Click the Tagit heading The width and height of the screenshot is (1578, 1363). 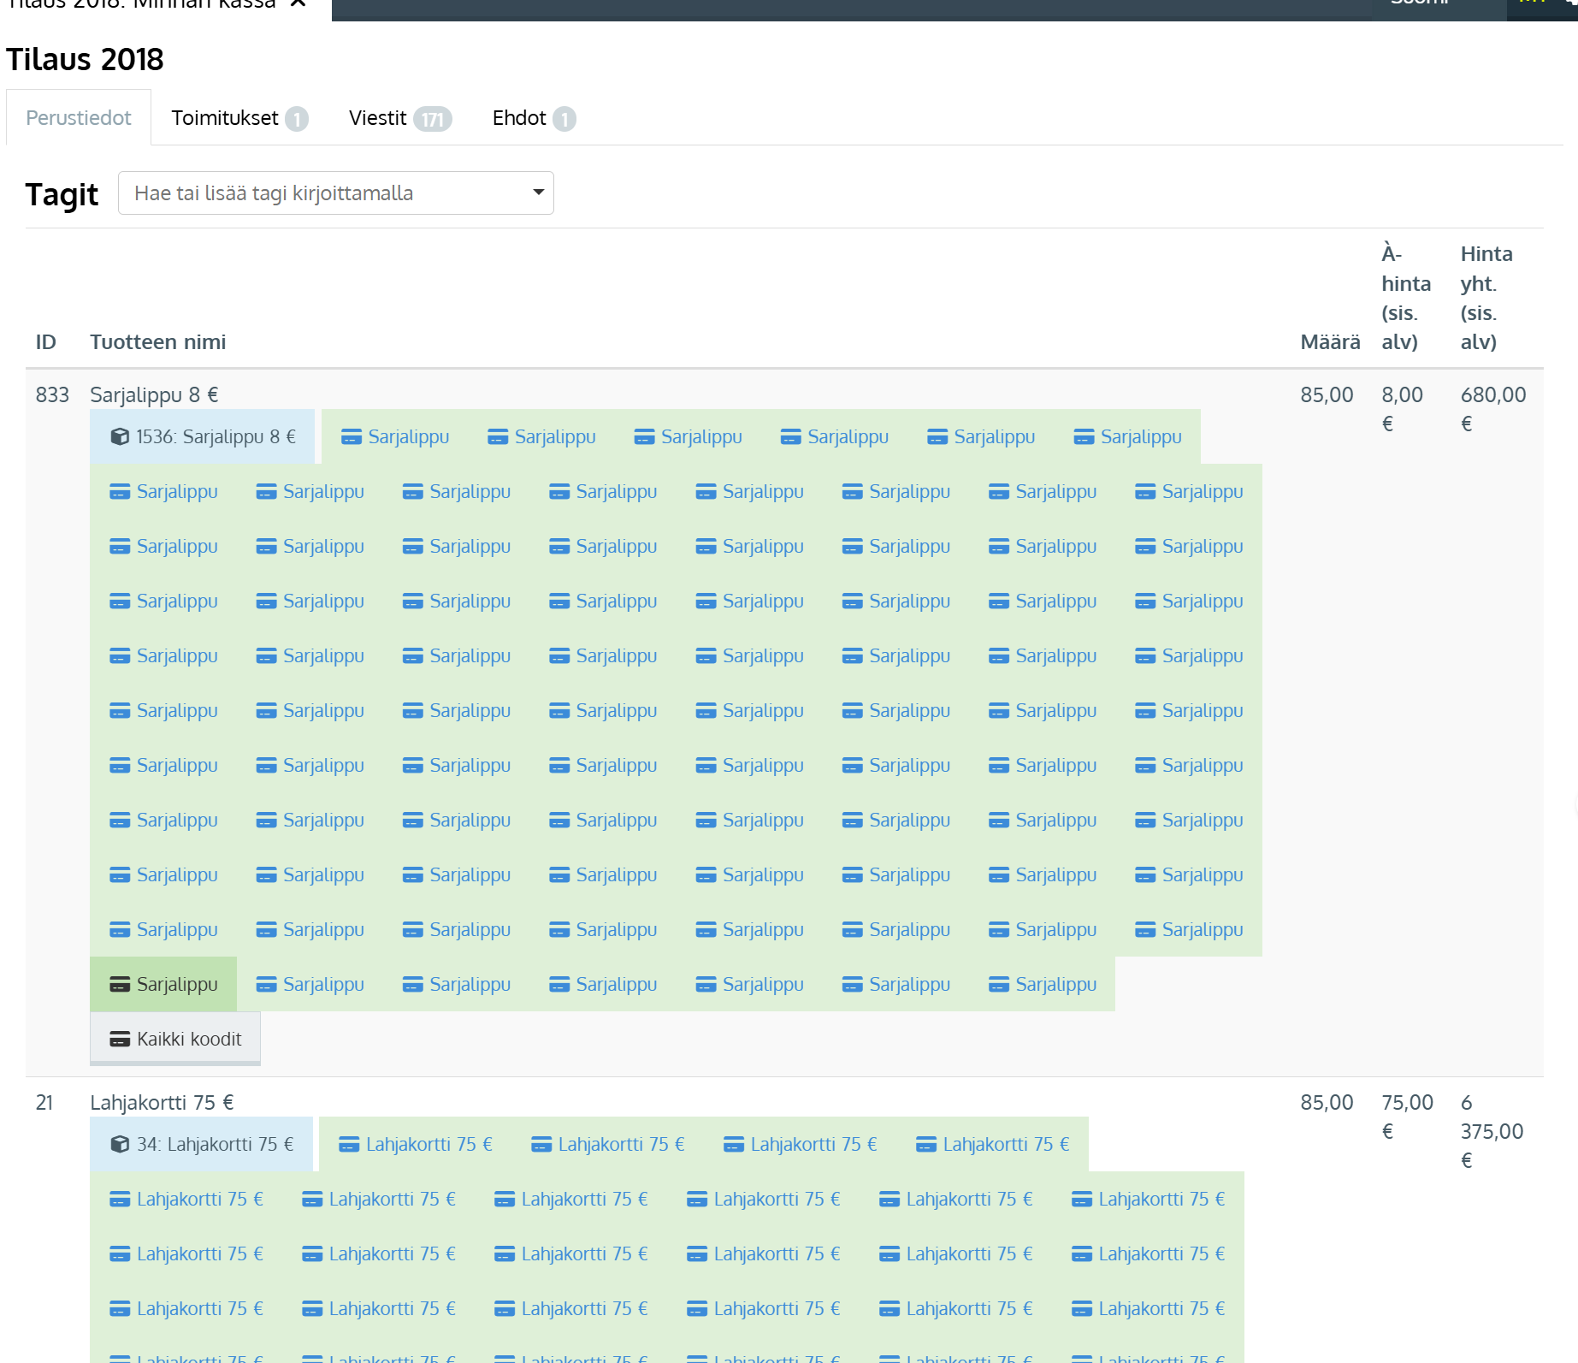[62, 194]
